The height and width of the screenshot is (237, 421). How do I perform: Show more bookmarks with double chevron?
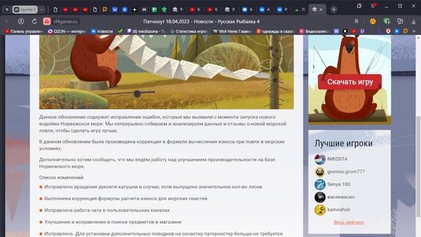(414, 32)
